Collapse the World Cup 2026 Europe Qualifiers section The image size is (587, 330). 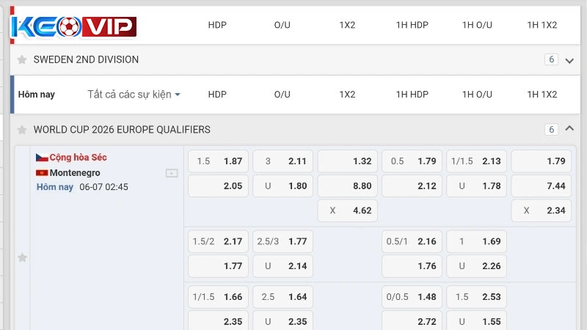tap(569, 129)
